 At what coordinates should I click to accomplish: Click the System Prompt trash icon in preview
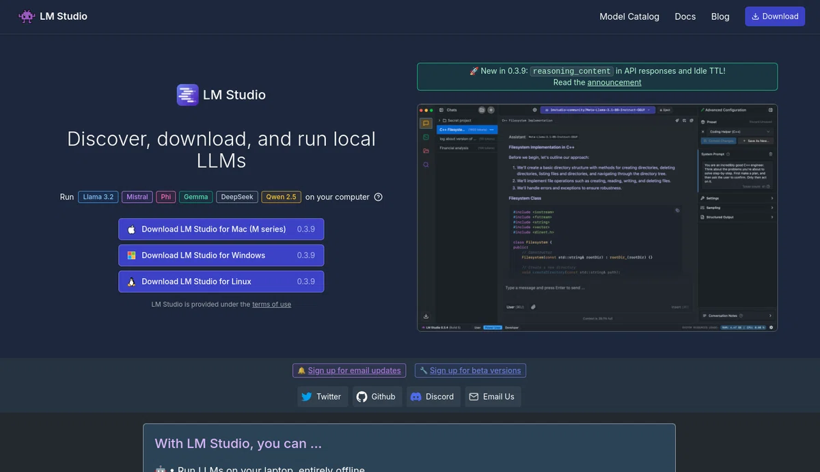coord(771,154)
